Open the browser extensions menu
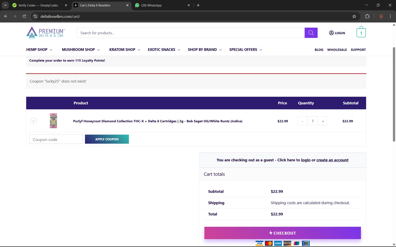 pyautogui.click(x=367, y=16)
